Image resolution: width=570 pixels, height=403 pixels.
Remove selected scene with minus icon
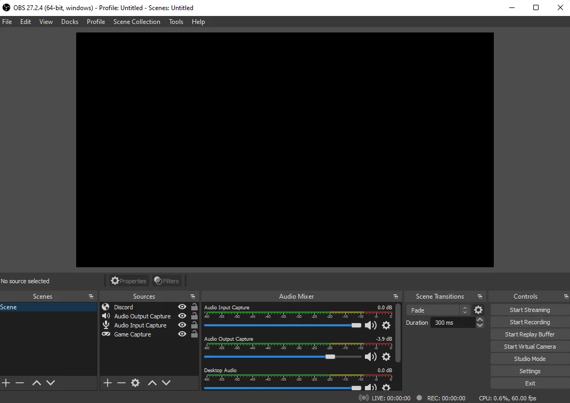[20, 383]
